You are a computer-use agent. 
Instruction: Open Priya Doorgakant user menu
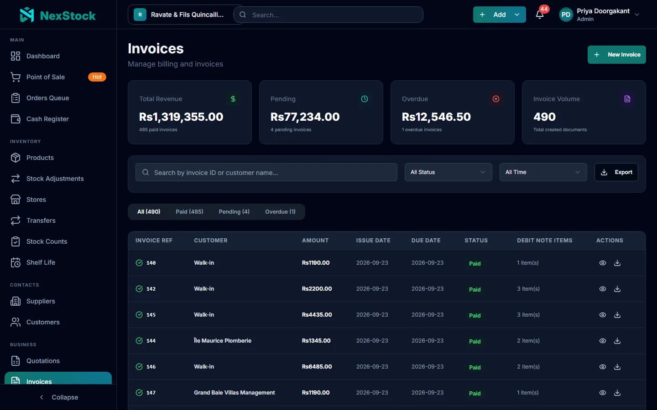click(x=600, y=15)
